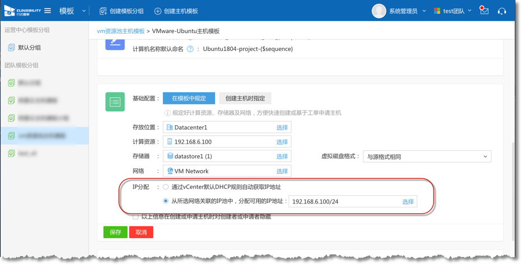521x265 pixels.
Task: Switch to 创建主机时指定 tab
Action: 245,98
